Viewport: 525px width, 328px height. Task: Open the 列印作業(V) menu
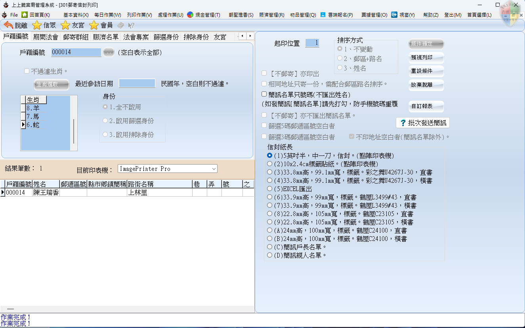[139, 15]
